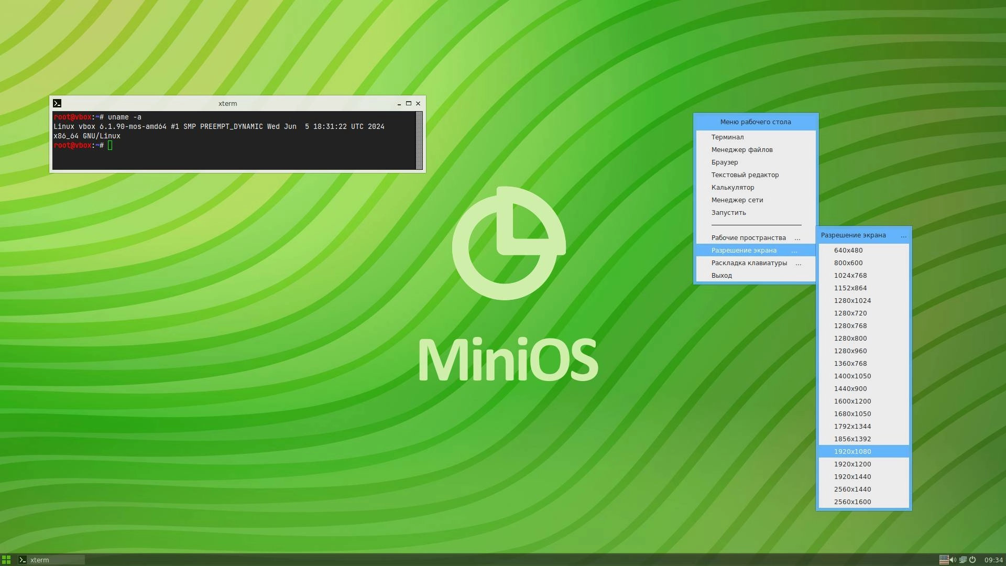Minimize the xterm window
Screen dimensions: 1006x566
[x=399, y=104]
